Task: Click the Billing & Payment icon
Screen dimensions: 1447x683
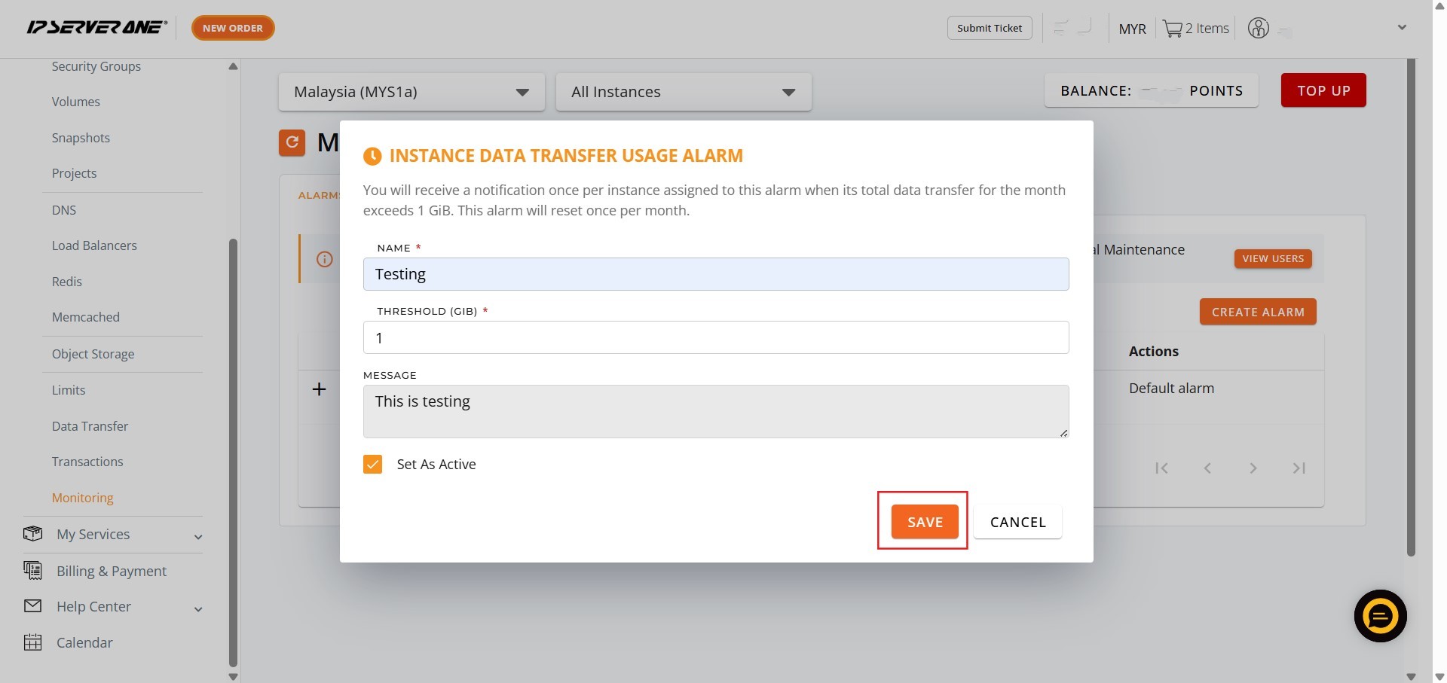Action: pyautogui.click(x=32, y=571)
